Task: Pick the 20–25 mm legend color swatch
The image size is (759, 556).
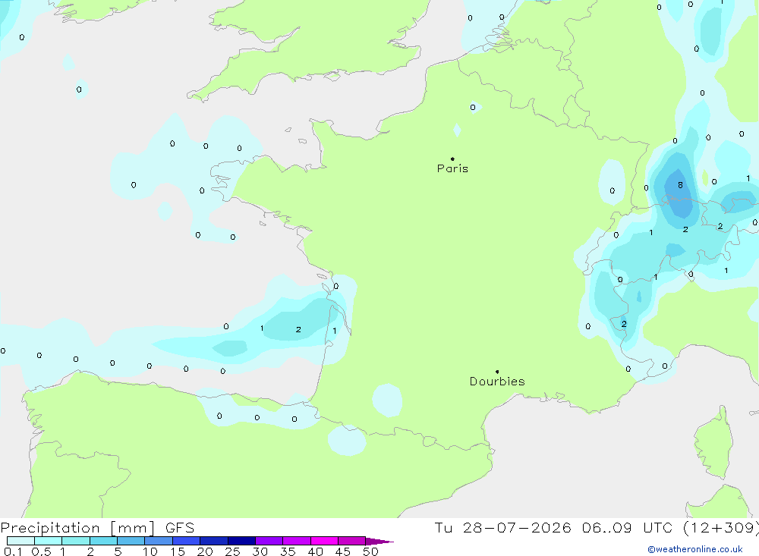Action: pos(213,541)
